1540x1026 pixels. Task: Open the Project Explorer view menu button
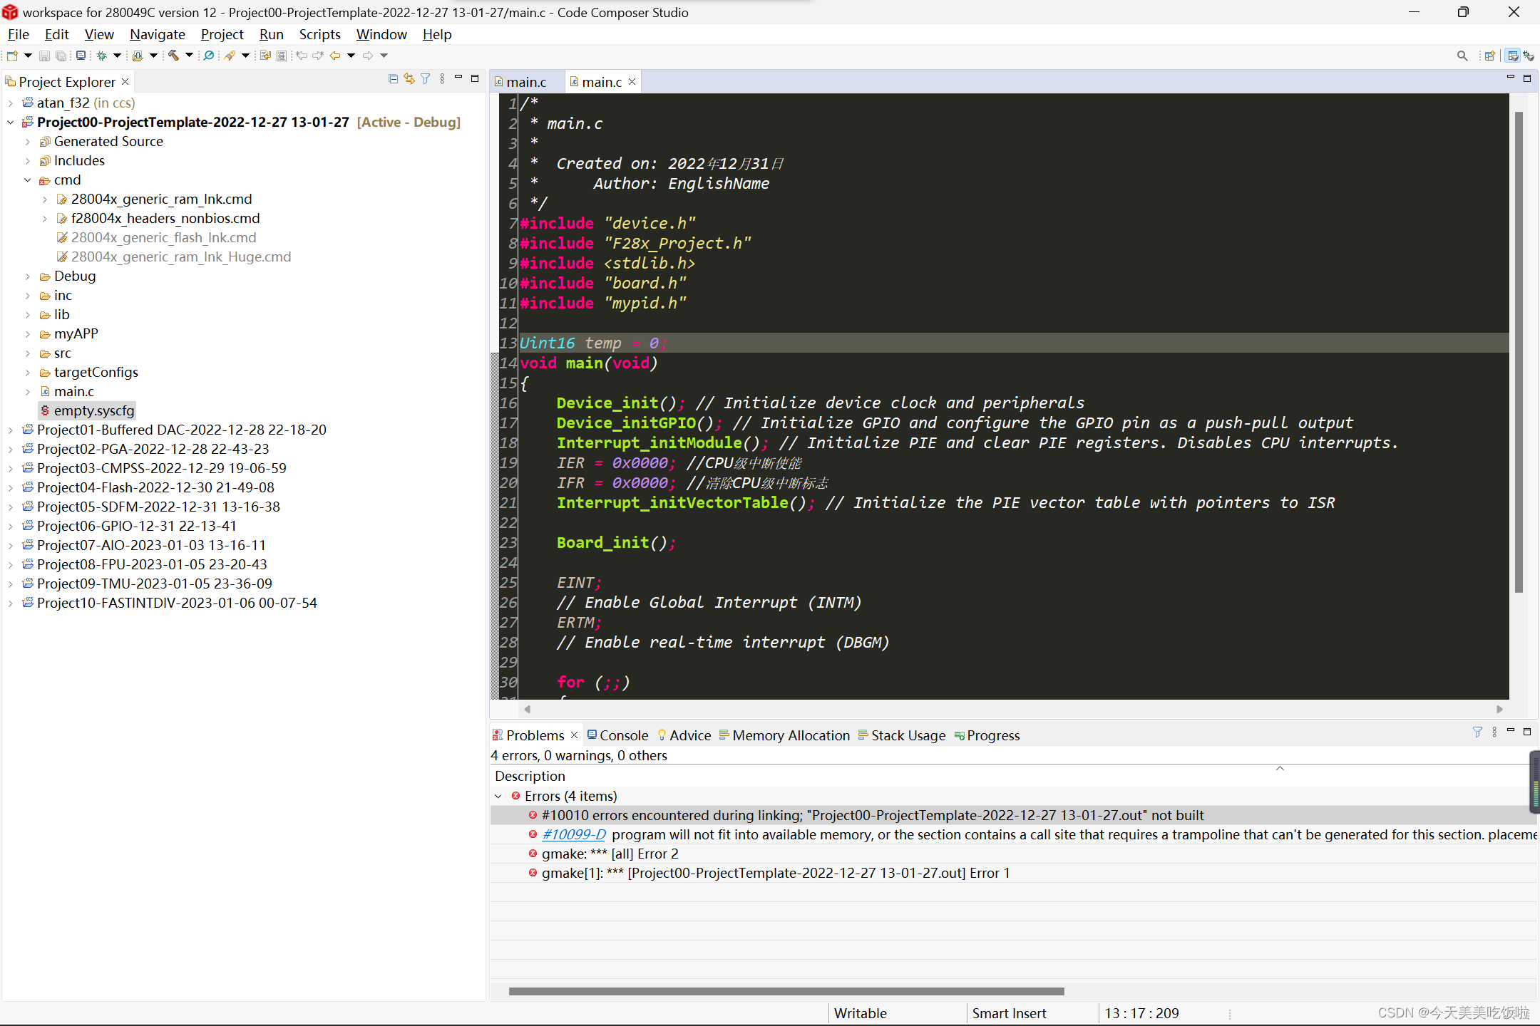click(x=442, y=78)
